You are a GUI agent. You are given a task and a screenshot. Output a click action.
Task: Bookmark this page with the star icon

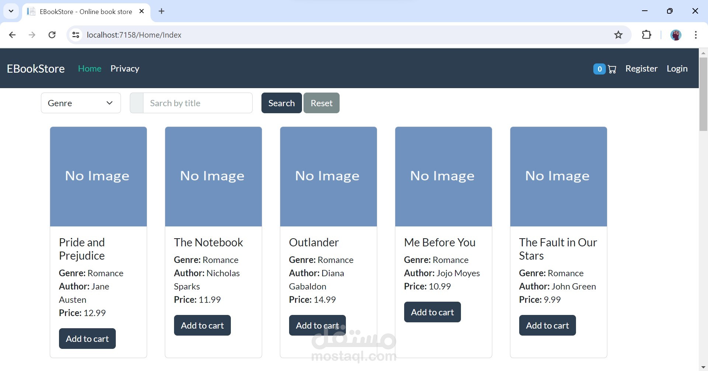pos(618,35)
